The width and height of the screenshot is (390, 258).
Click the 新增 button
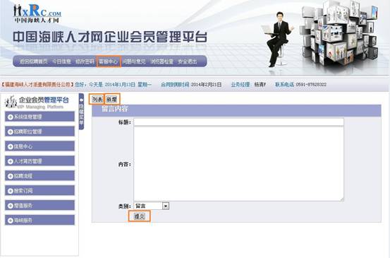[x=111, y=100]
